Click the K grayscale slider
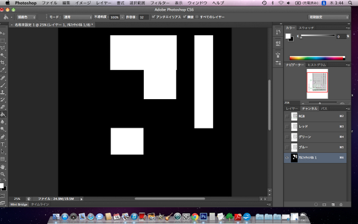The height and width of the screenshot is (224, 358). pos(318,36)
